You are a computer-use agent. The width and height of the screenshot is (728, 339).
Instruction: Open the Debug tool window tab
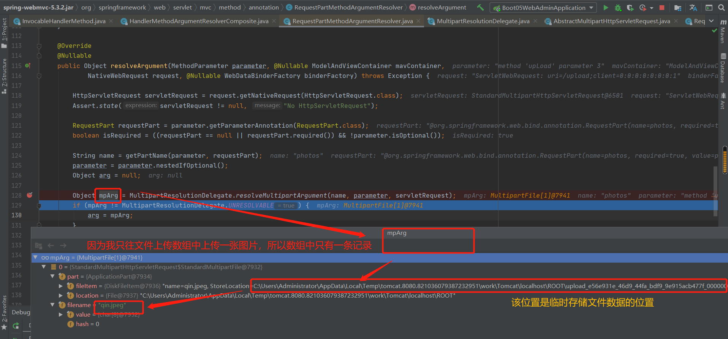click(21, 312)
